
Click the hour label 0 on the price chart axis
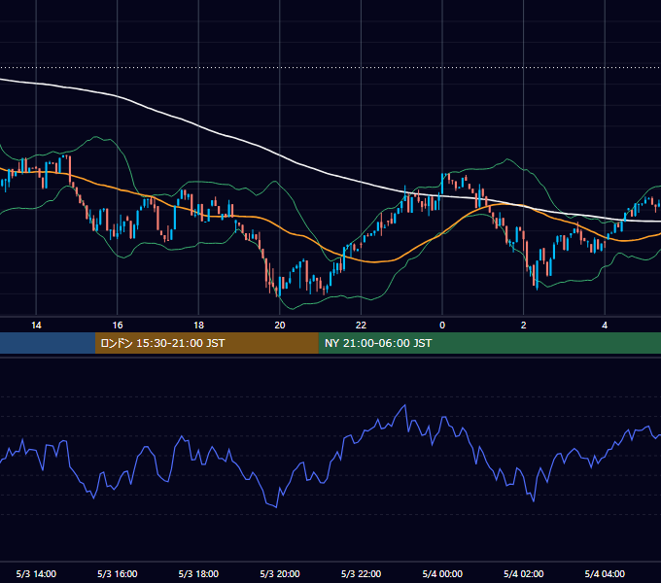pyautogui.click(x=442, y=326)
